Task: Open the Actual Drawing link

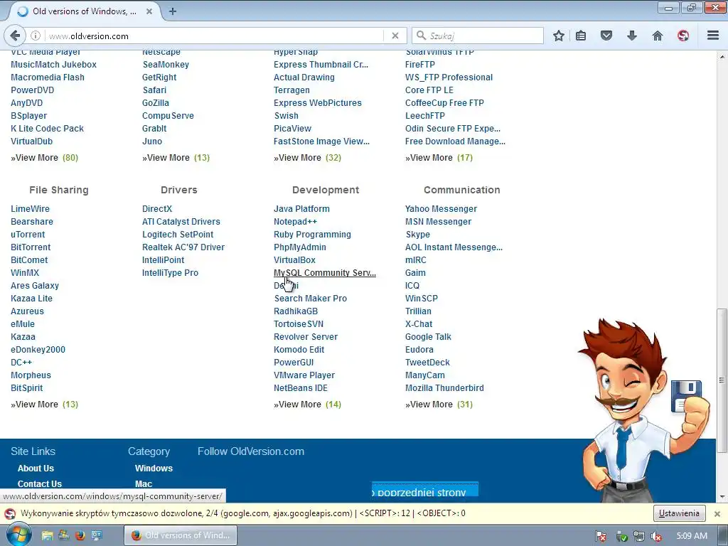Action: pyautogui.click(x=304, y=77)
